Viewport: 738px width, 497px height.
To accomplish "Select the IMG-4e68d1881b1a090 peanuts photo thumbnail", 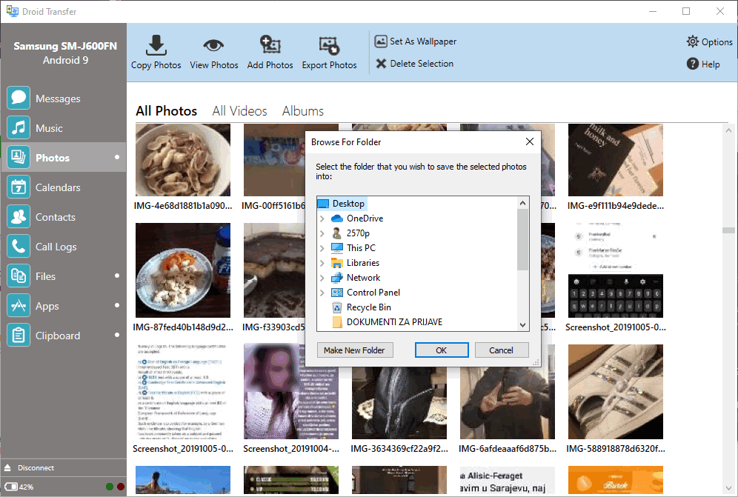I will (183, 160).
